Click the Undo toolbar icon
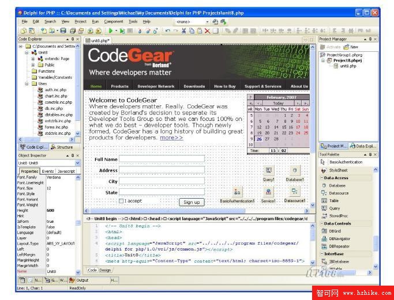Viewport: 394px width, 300px height. [x=168, y=31]
